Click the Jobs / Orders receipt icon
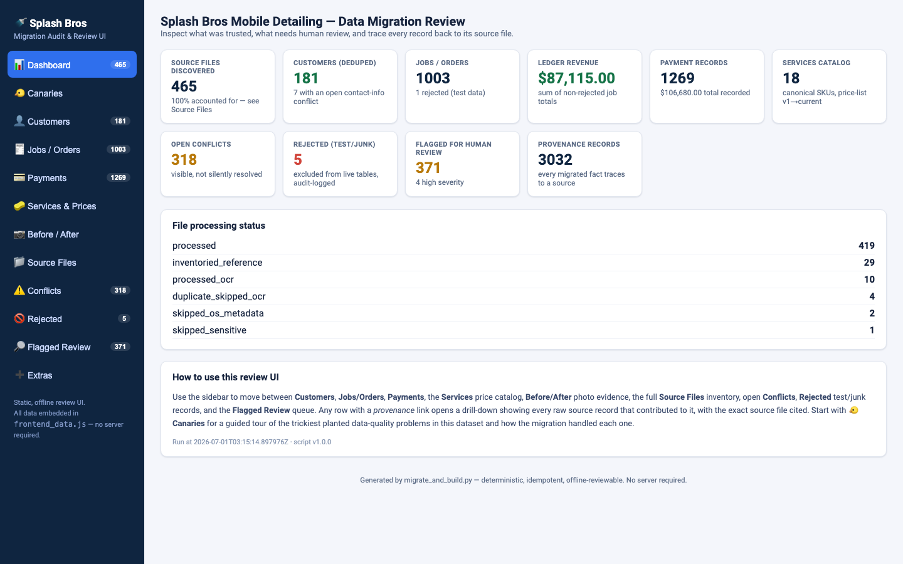The width and height of the screenshot is (903, 564). [x=19, y=149]
